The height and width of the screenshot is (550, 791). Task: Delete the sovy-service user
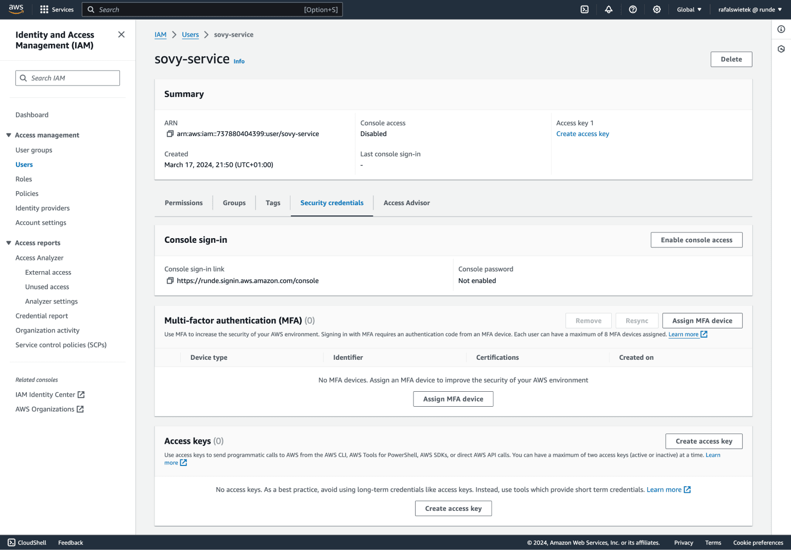coord(731,59)
